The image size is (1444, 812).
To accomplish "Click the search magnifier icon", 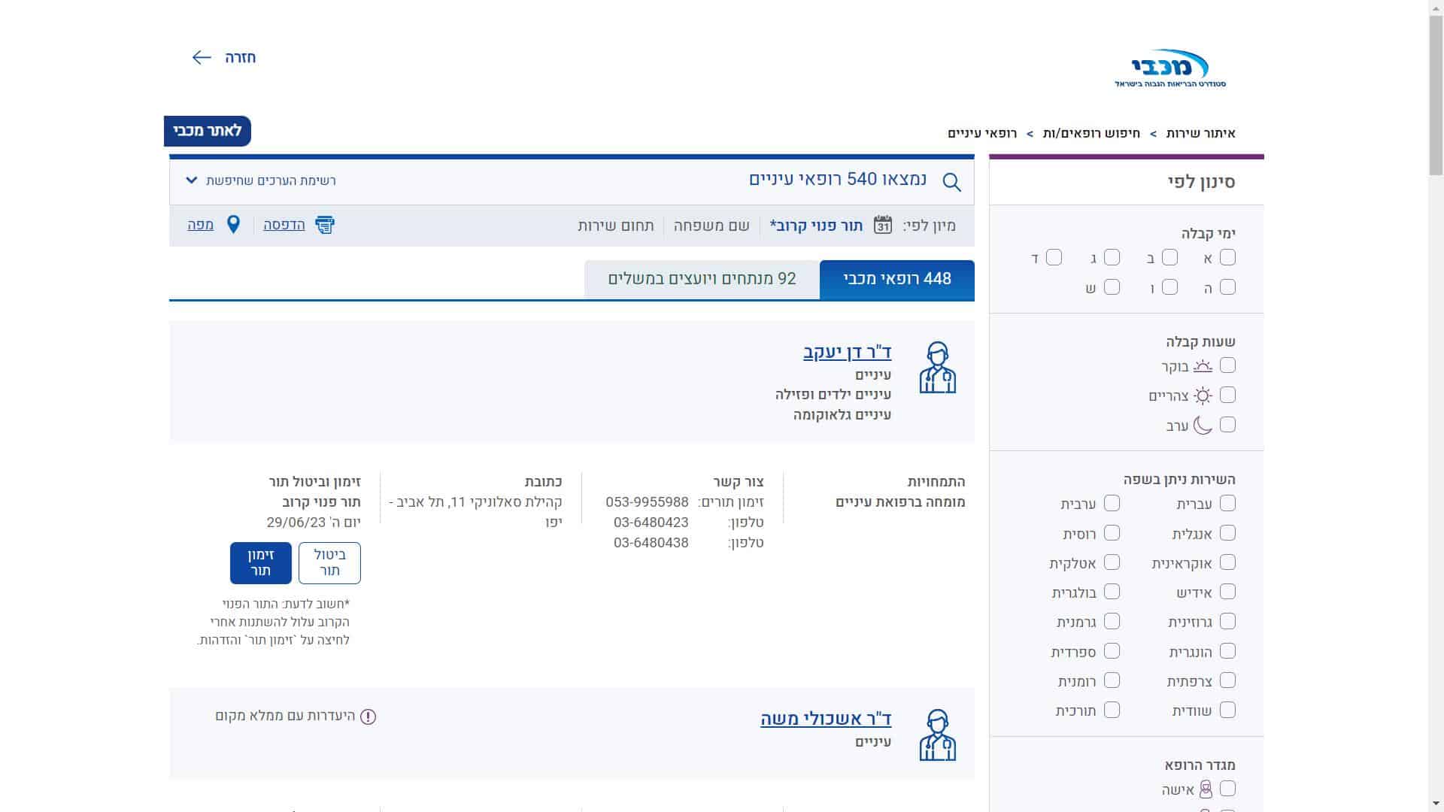I will pos(951,182).
